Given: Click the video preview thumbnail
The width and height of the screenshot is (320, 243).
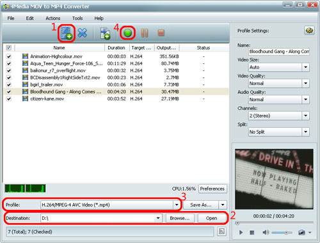Looking at the screenshot, I should (274, 179).
